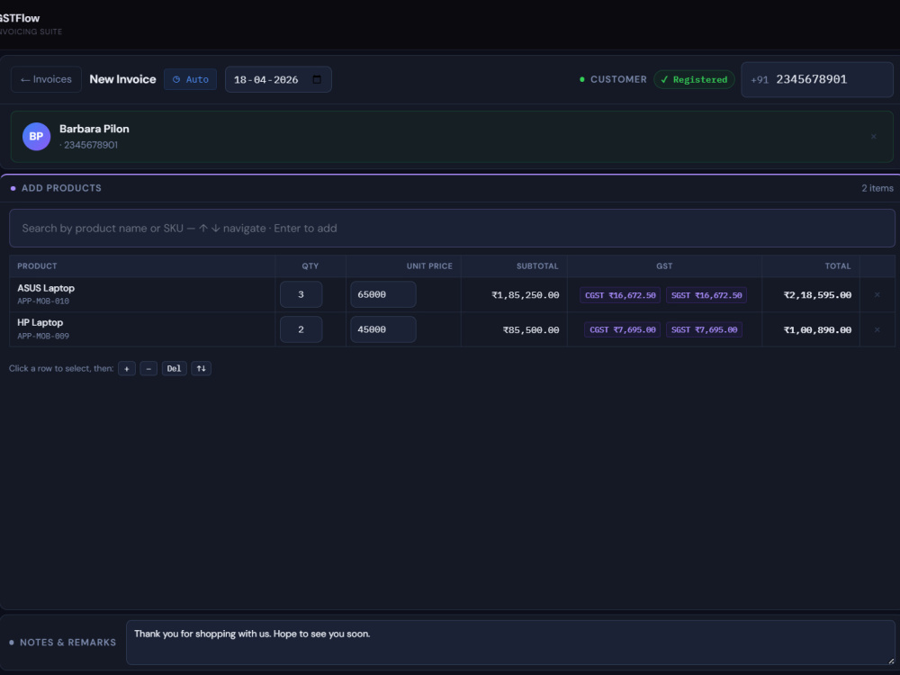Click the GSTFlow app logo
The height and width of the screenshot is (675, 900).
coord(20,18)
